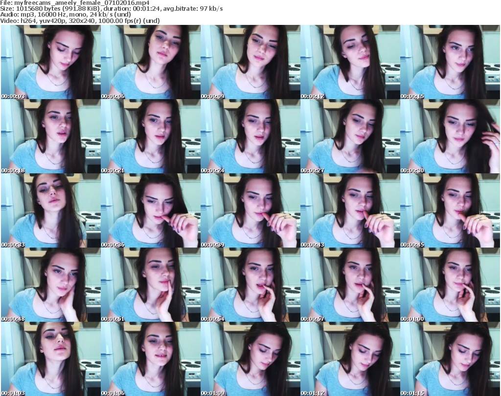Open the frame stamped 00:00:30
Screen dimensions: 501x396
[x=450, y=136]
